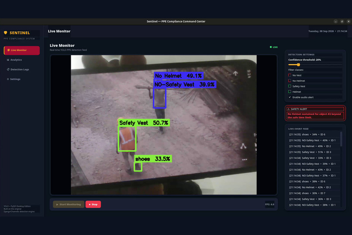Open the Live Monitor sidebar page
This screenshot has width=352, height=235.
pyautogui.click(x=22, y=50)
